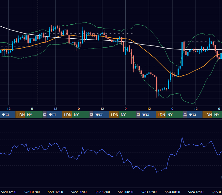
Task: Click the 5/23 12:00 date label
Action: click(x=149, y=192)
